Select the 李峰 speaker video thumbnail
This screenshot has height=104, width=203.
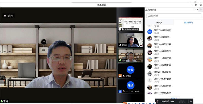pos(130,55)
